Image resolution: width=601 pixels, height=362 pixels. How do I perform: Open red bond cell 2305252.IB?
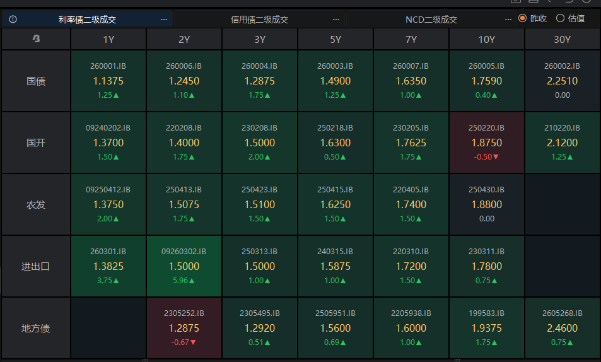[184, 328]
